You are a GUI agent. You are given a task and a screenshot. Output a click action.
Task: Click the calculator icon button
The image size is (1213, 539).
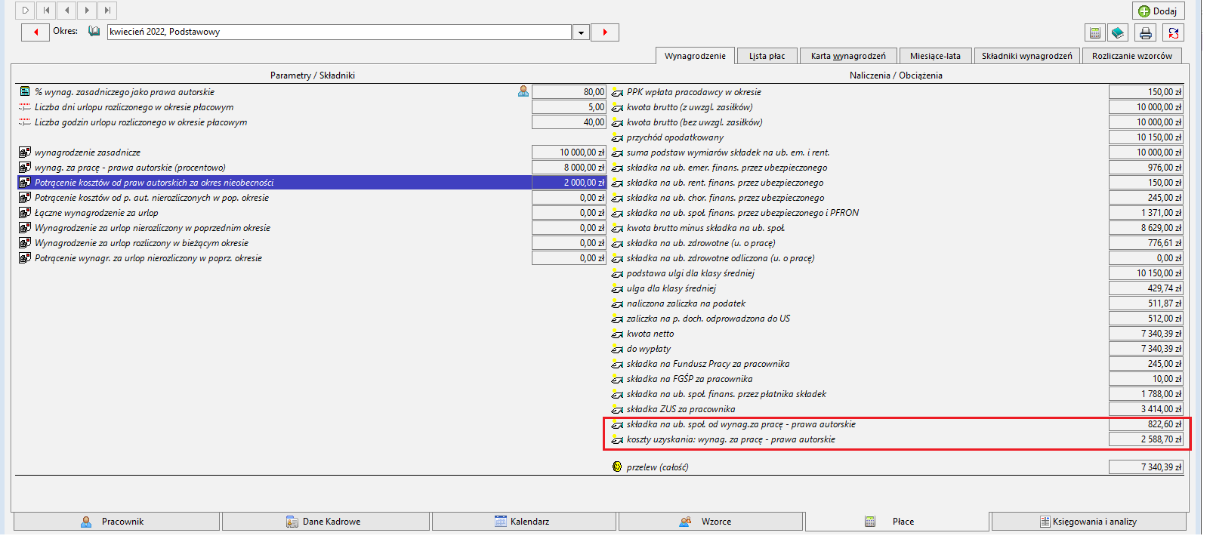click(1094, 32)
